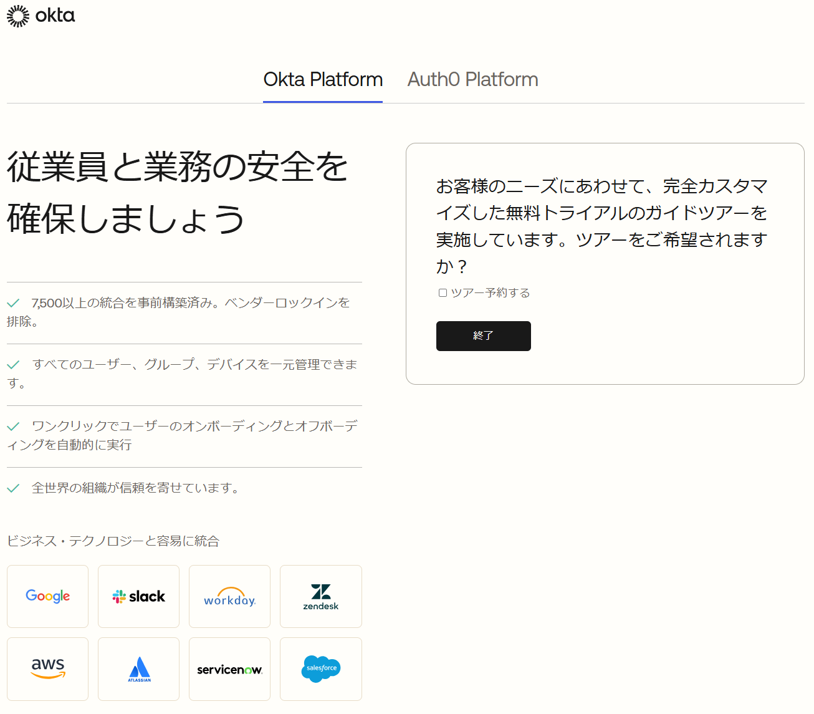
Task: Click checkmark beside すべてのユーザー text
Action: click(x=13, y=365)
